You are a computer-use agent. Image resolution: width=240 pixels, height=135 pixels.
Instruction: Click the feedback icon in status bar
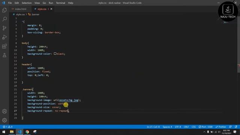[x=230, y=127]
